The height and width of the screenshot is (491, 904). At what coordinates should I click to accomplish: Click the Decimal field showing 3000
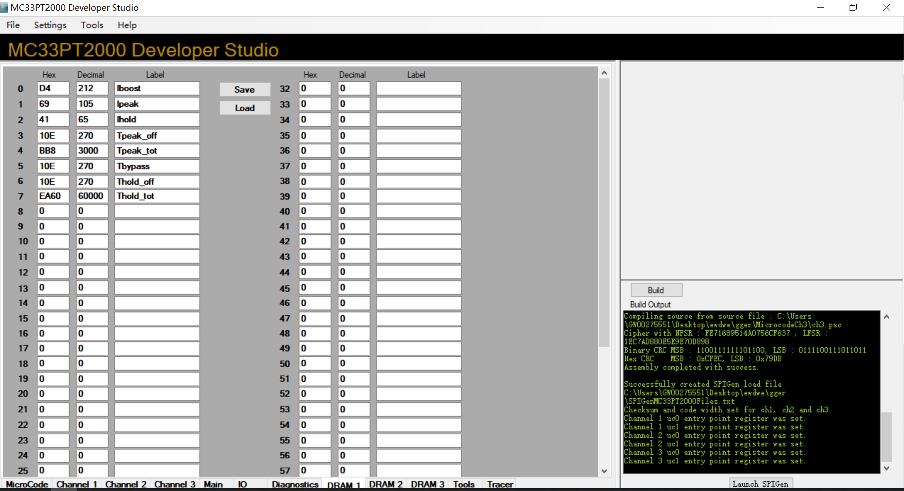(x=92, y=151)
